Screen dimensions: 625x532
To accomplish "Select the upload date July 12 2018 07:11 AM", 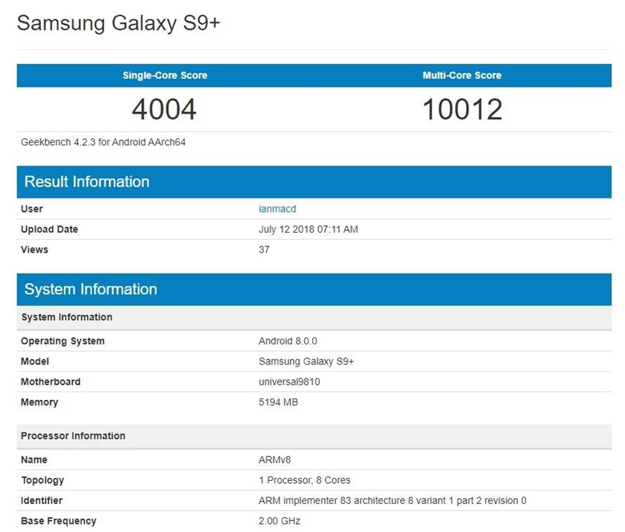I will 308,229.
